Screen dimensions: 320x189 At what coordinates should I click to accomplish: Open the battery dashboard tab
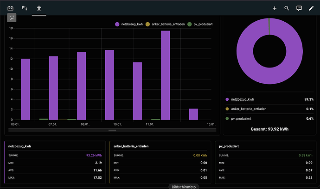(11, 8)
